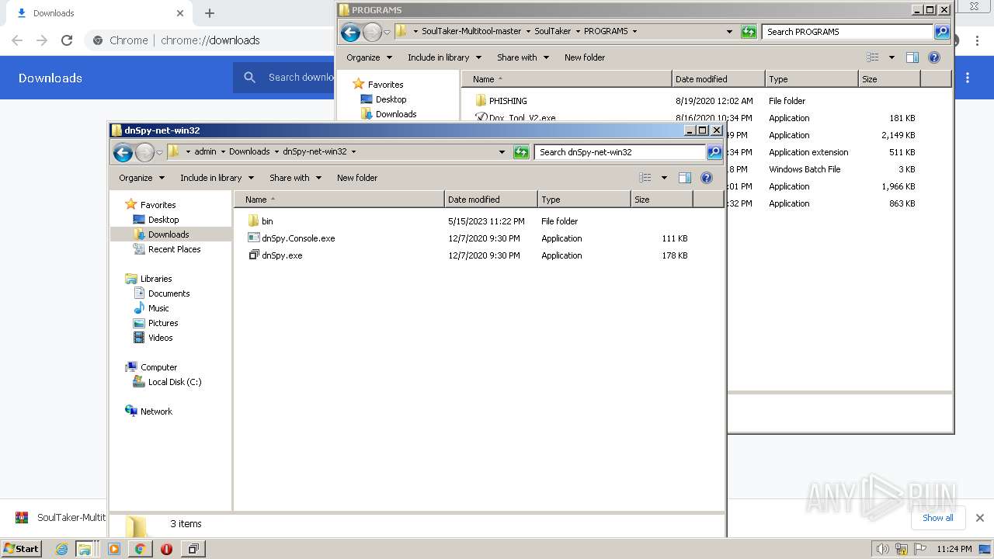Click SoulTaker-Multitool-master in PROGRAMS address bar
Image resolution: width=994 pixels, height=559 pixels.
coord(471,31)
